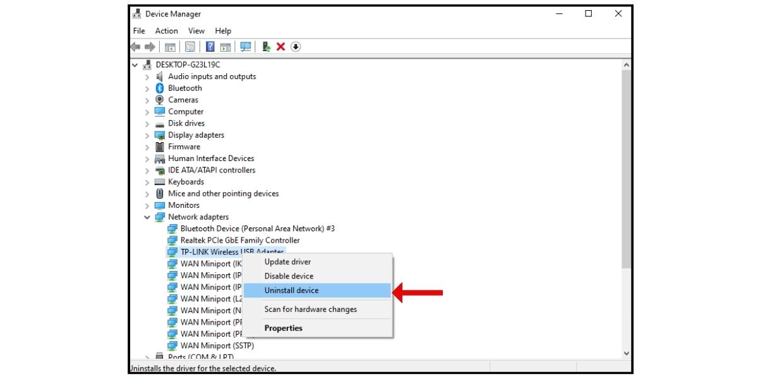The height and width of the screenshot is (379, 758).
Task: Click the scrollbar down arrow
Action: (626, 353)
